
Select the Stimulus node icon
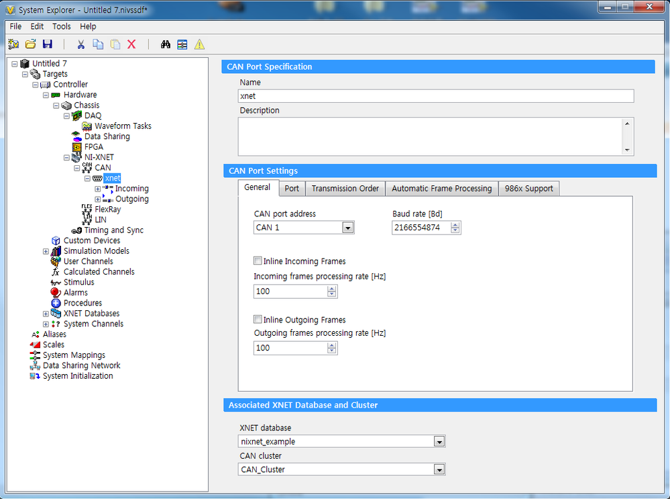[x=56, y=283]
